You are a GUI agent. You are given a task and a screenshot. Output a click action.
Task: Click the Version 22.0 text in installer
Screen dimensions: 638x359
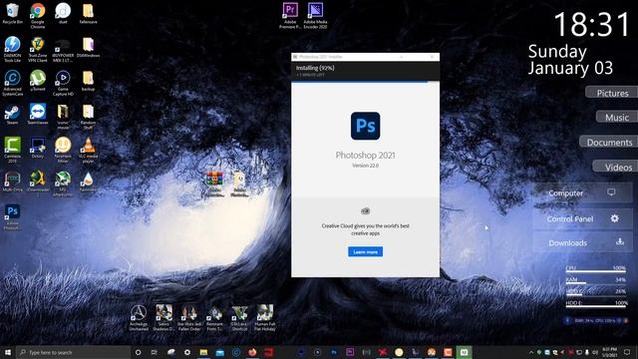pyautogui.click(x=366, y=166)
